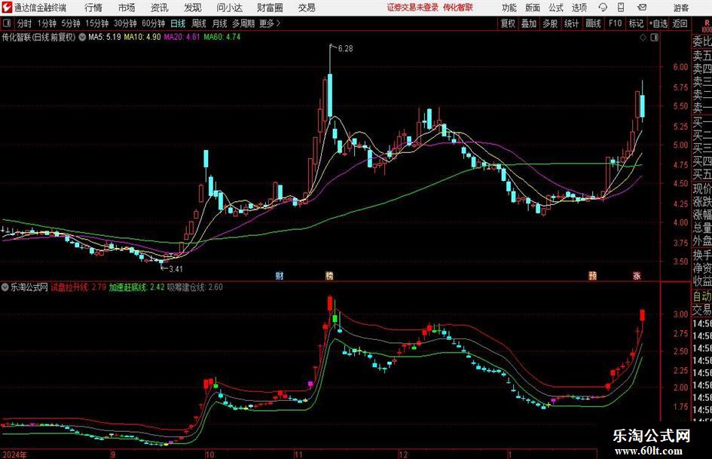This screenshot has height=459, width=712.
Task: Switch to 15分钟 period tab
Action: click(x=97, y=23)
